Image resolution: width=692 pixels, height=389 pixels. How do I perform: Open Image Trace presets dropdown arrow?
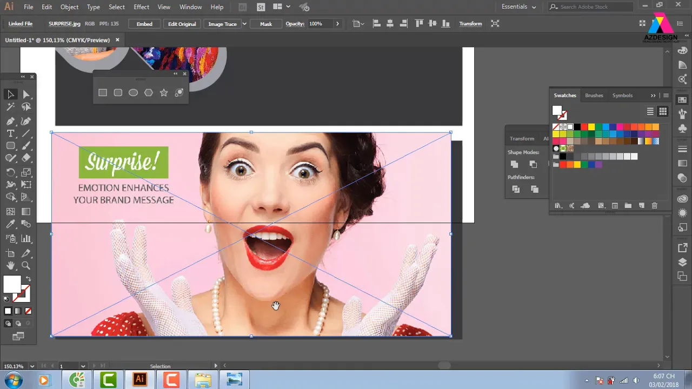(x=244, y=24)
